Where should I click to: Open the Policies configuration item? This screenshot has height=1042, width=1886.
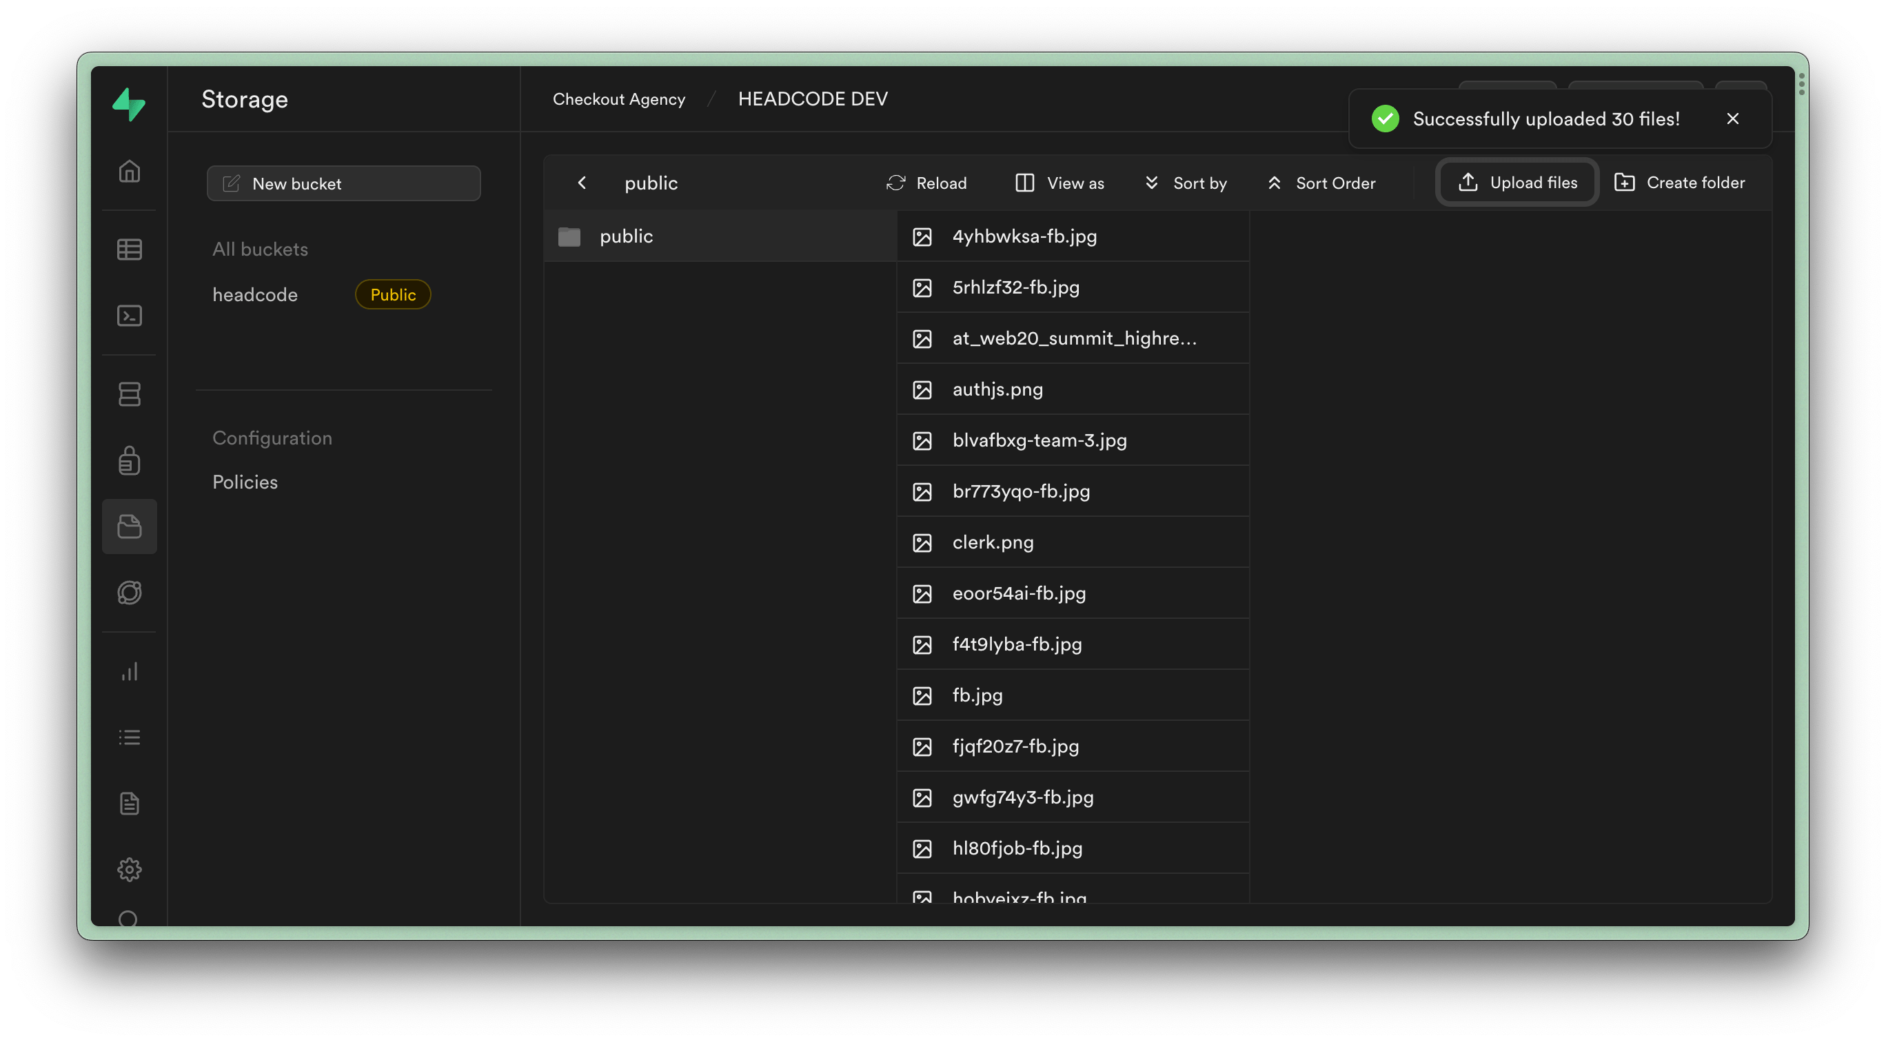point(245,482)
